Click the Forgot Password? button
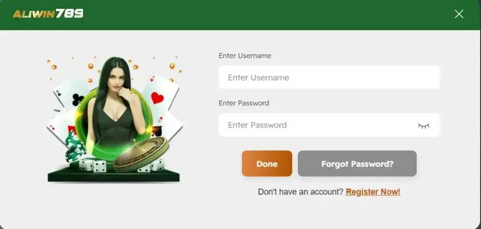 tap(357, 163)
